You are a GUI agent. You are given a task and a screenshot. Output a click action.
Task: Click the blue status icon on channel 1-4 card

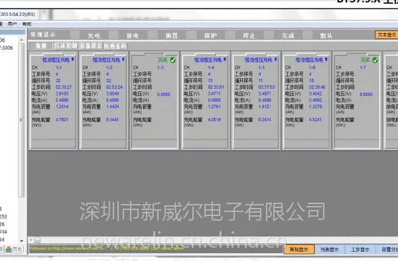[225, 60]
